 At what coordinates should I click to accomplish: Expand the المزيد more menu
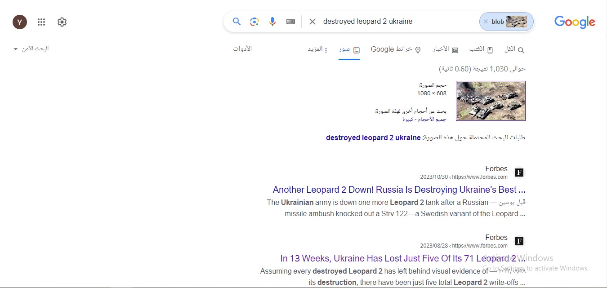click(317, 49)
